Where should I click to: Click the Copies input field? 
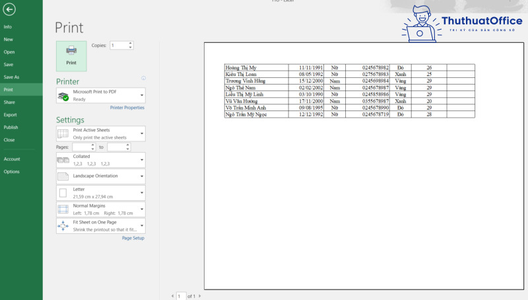[119, 45]
